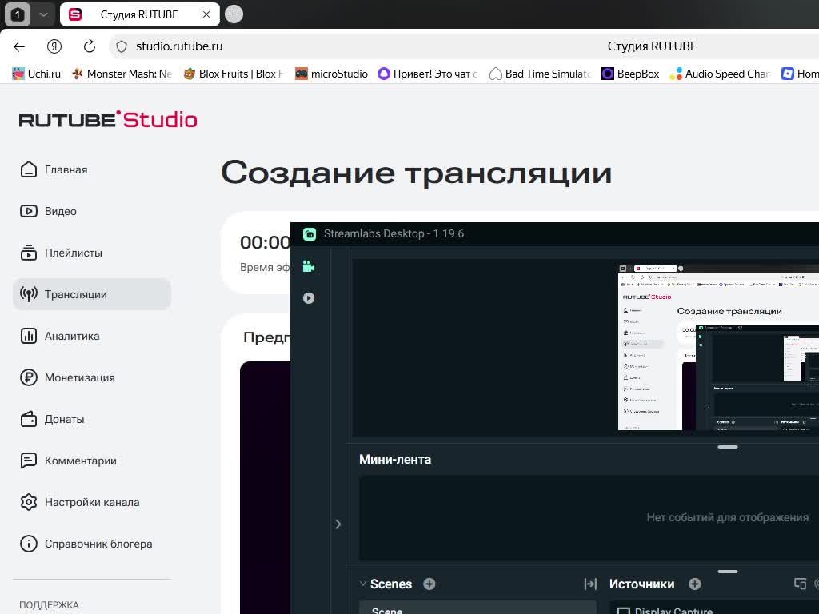The width and height of the screenshot is (819, 614).
Task: Reload the page with the refresh icon
Action: 90,46
